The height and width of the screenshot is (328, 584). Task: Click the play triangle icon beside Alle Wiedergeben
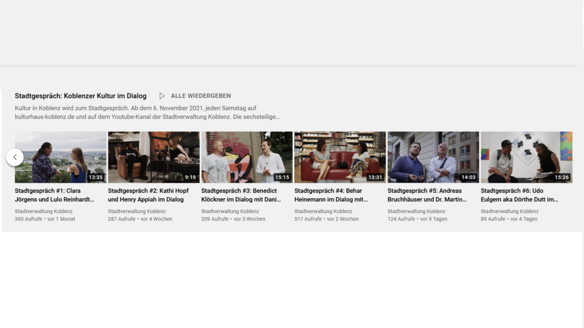click(x=162, y=96)
